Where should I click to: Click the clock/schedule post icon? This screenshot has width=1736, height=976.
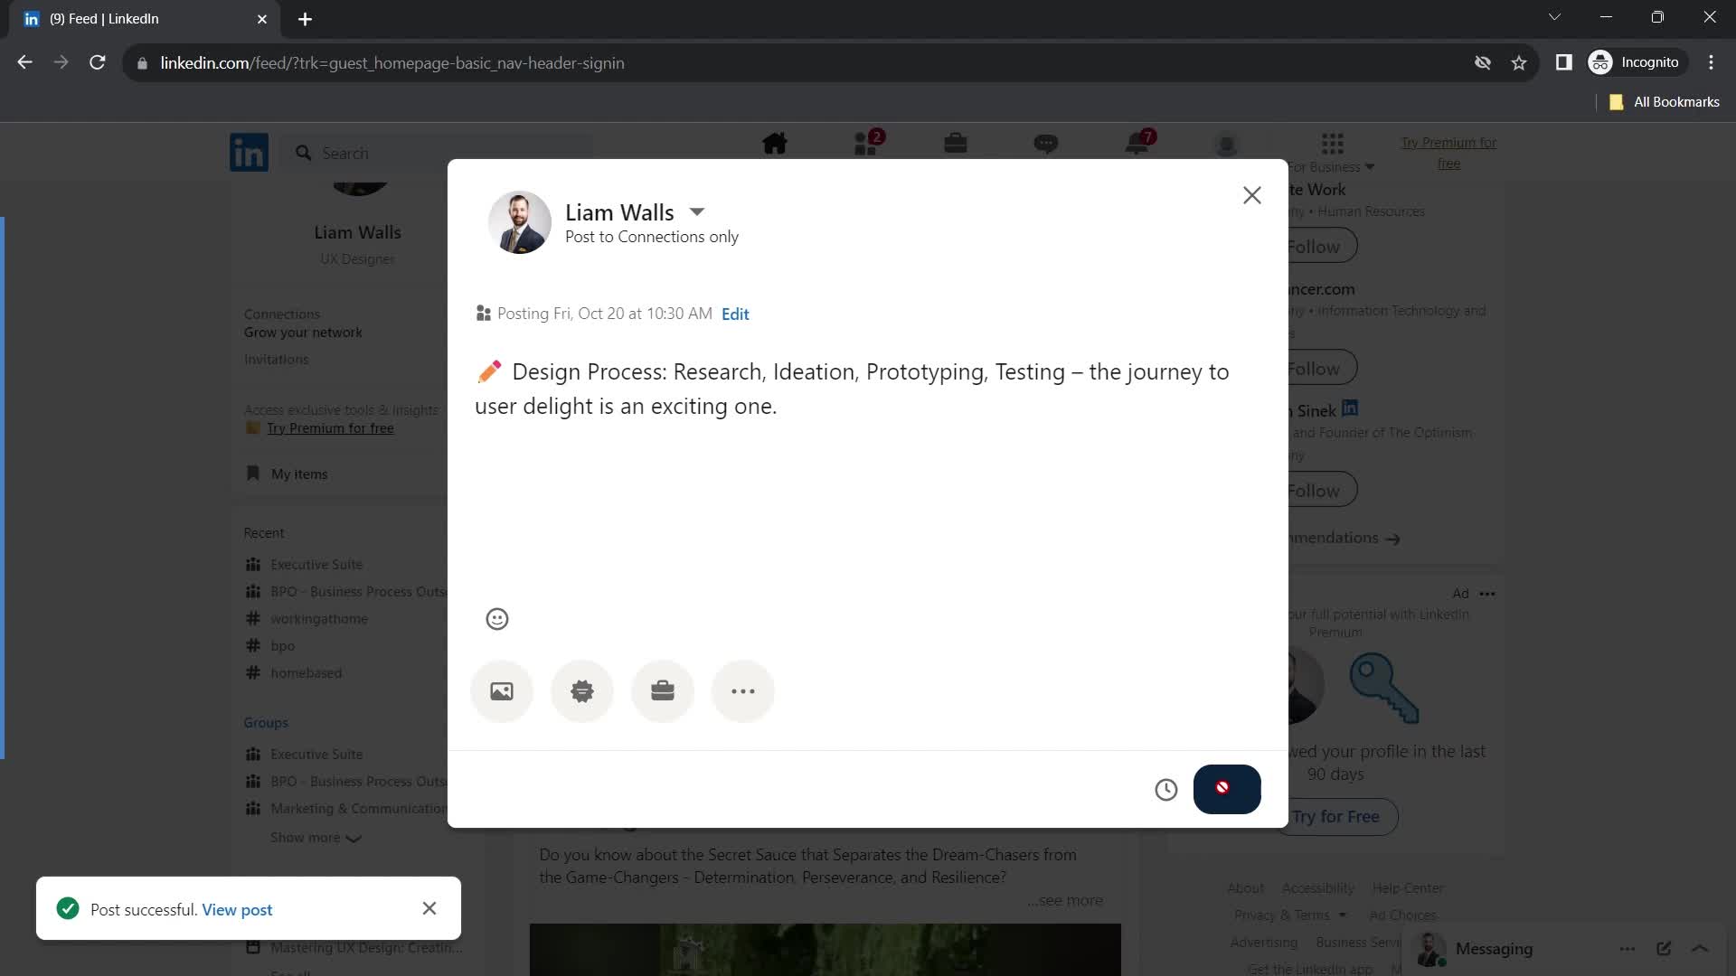(1166, 789)
